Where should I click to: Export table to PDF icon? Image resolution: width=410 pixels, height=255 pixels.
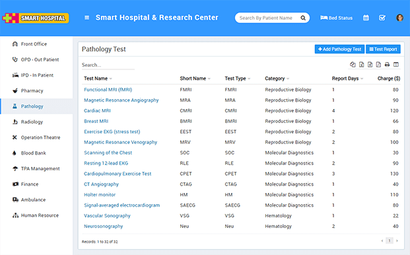378,64
